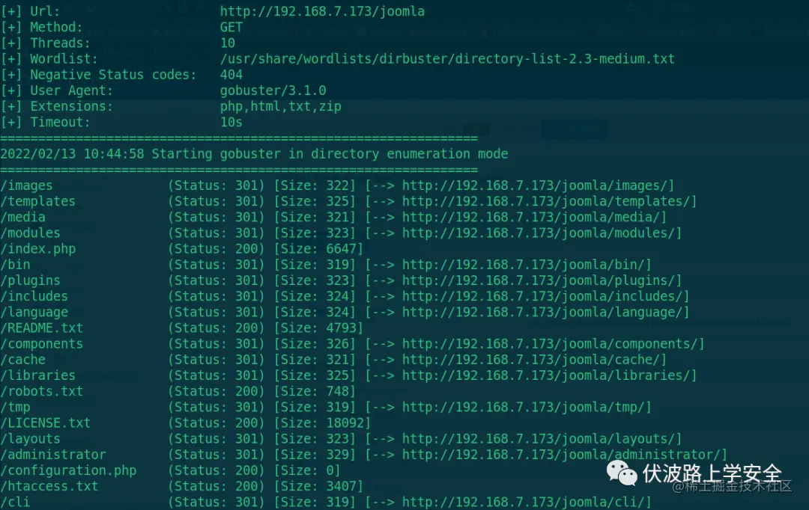The image size is (809, 510).
Task: Select the /LICENSE.txt result entry
Action: [x=46, y=423]
